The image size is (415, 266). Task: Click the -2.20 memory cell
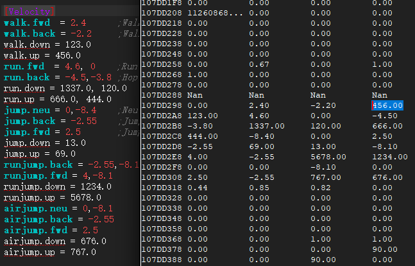pyautogui.click(x=323, y=105)
